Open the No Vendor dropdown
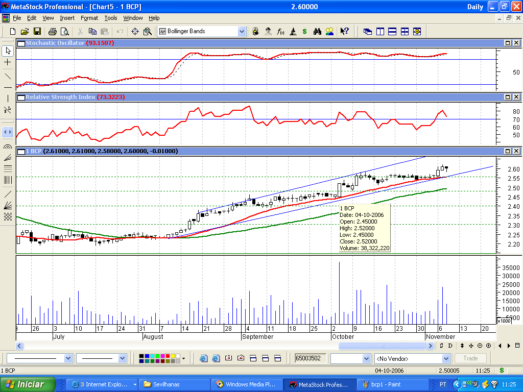The height and width of the screenshot is (392, 523). click(446, 359)
